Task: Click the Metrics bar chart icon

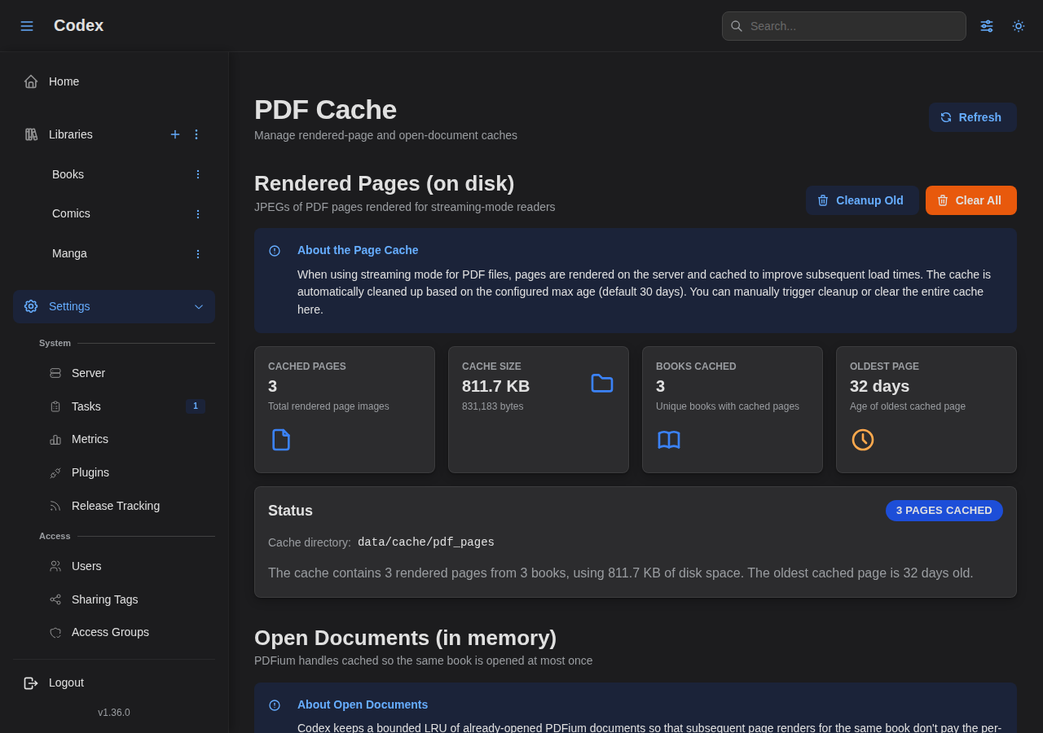Action: click(55, 440)
